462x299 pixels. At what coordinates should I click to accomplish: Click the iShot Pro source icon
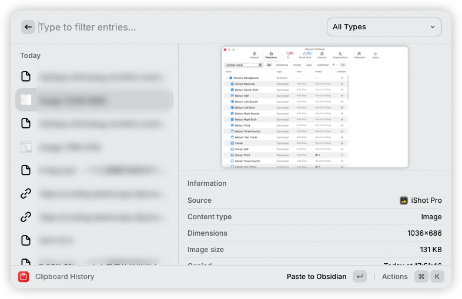(x=404, y=201)
